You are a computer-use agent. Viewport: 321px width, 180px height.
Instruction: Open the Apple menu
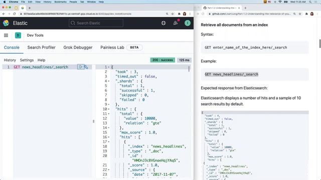pyautogui.click(x=5, y=2)
